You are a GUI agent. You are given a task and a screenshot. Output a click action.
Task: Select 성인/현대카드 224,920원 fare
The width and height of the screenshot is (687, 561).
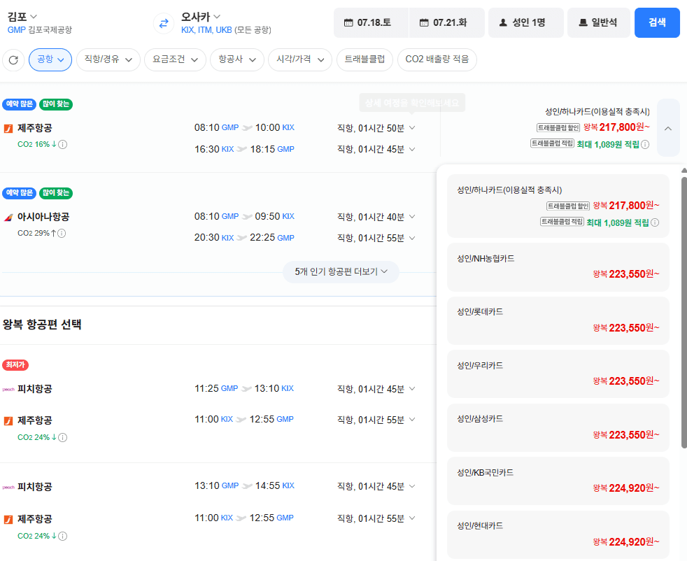[x=558, y=534]
